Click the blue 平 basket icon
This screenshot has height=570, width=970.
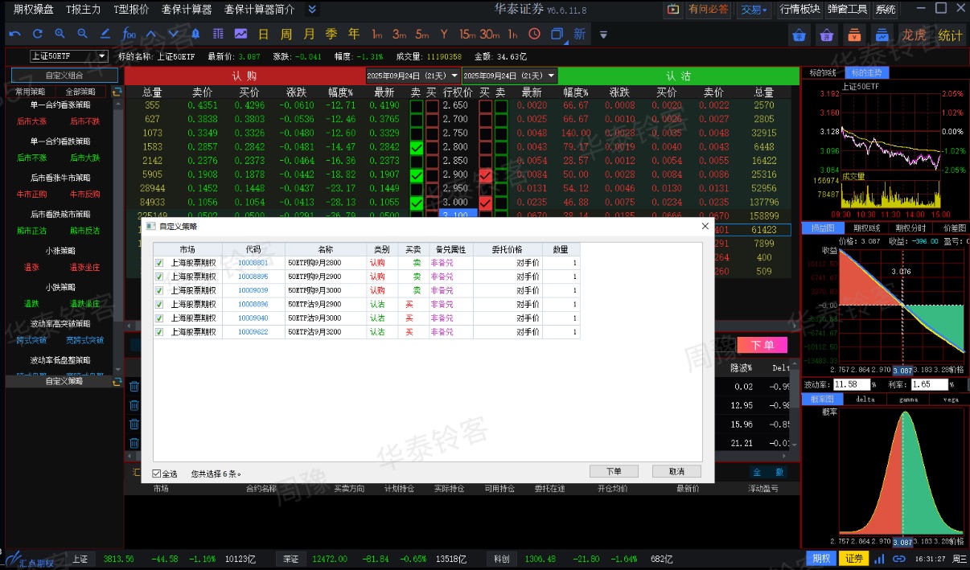pyautogui.click(x=799, y=35)
